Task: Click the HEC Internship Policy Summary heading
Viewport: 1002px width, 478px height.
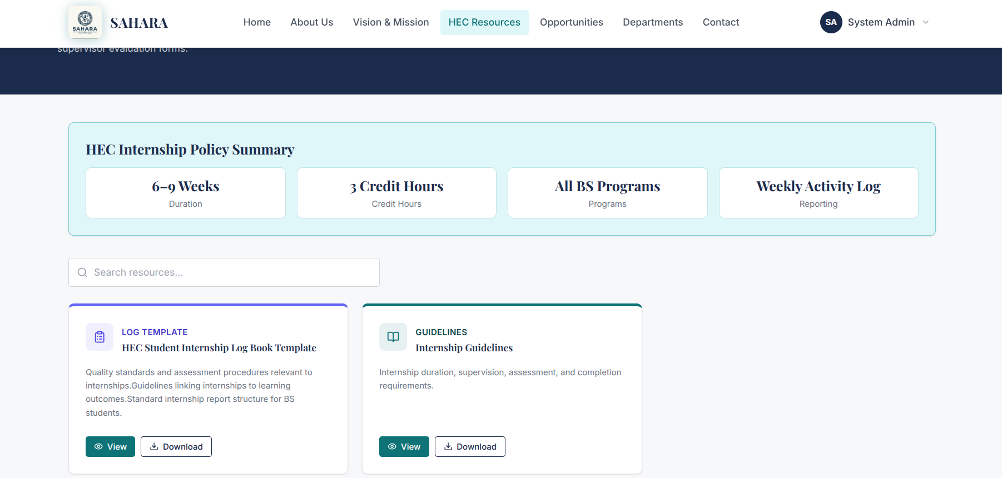Action: coord(190,150)
